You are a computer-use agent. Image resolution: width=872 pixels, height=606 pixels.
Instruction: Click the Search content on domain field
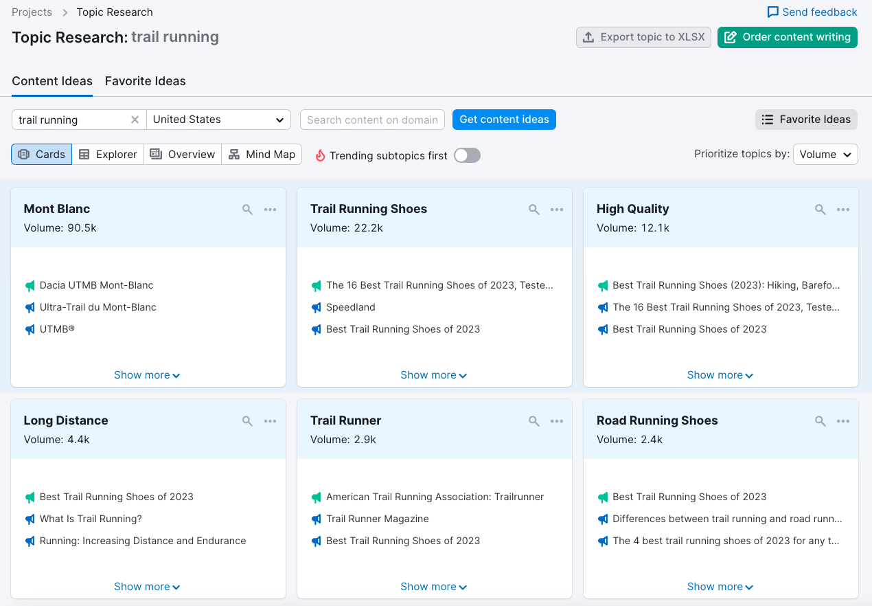372,120
